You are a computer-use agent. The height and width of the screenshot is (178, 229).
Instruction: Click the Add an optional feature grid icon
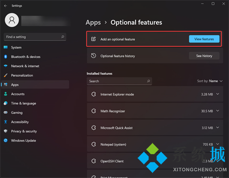(94, 39)
